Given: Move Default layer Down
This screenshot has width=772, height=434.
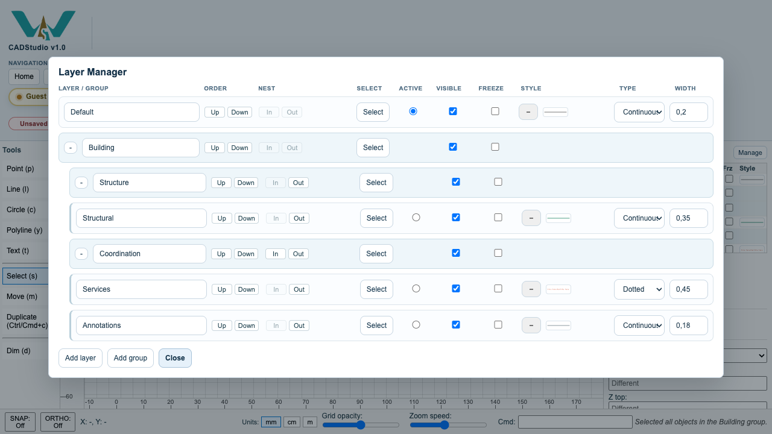Looking at the screenshot, I should 239,112.
